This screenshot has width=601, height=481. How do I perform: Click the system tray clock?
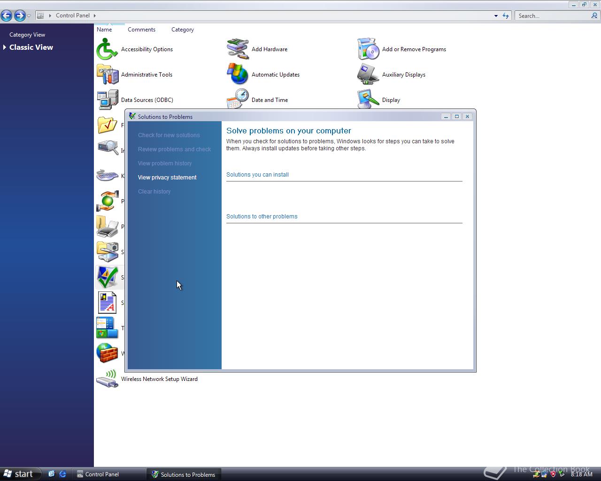pos(581,474)
